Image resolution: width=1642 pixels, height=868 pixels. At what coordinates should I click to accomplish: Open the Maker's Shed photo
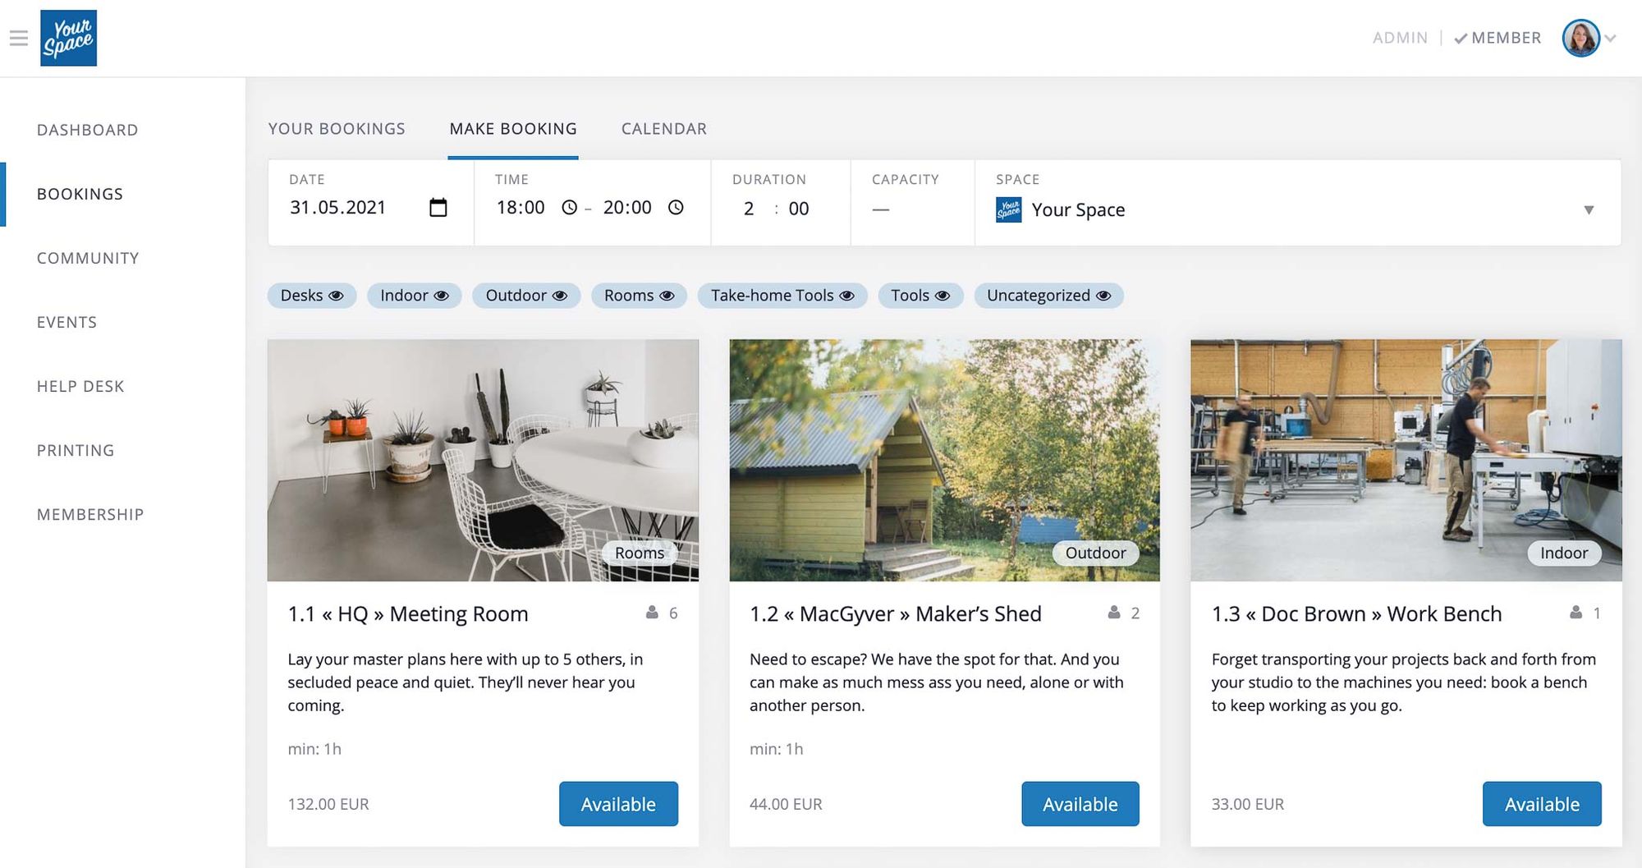(944, 460)
